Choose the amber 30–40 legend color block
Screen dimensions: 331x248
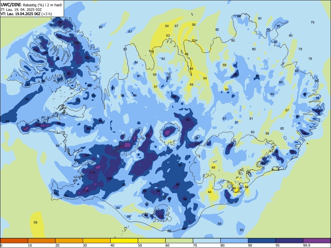click(x=97, y=241)
